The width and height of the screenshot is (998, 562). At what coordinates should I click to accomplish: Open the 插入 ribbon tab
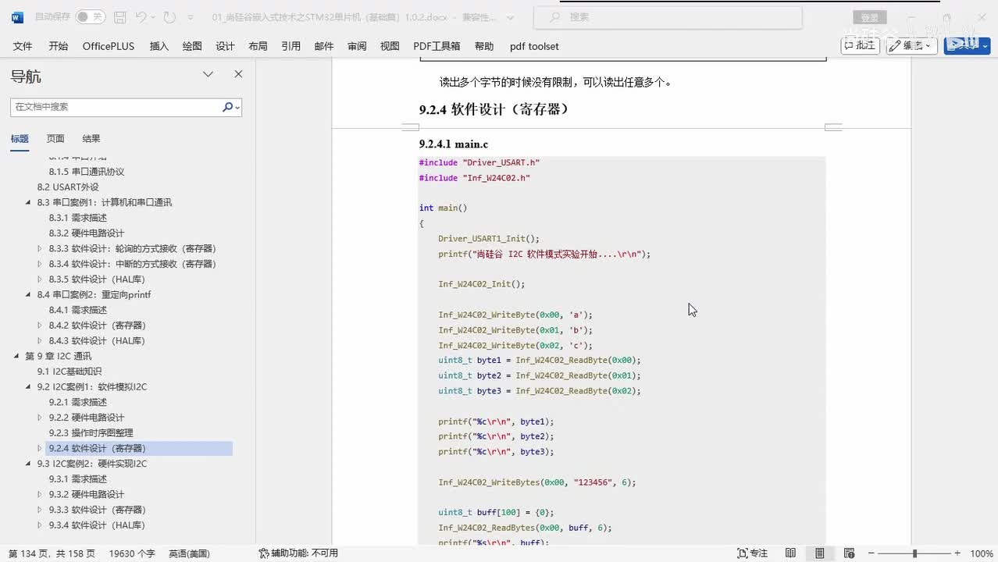click(159, 46)
